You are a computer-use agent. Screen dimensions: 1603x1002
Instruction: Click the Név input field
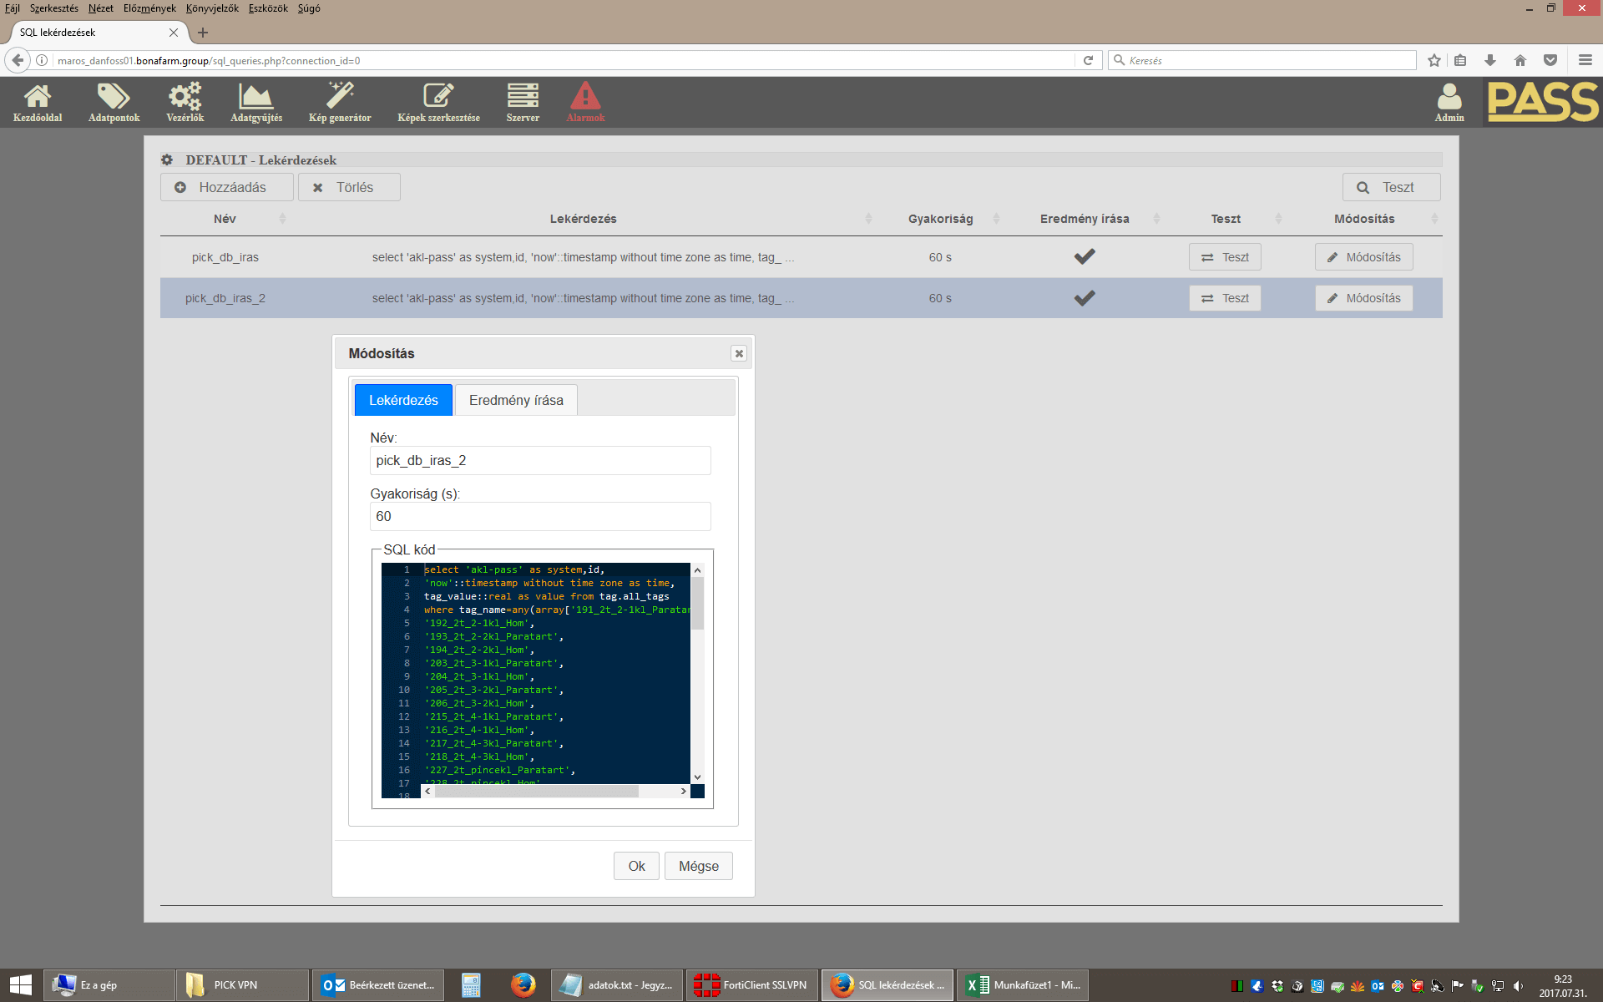(540, 460)
